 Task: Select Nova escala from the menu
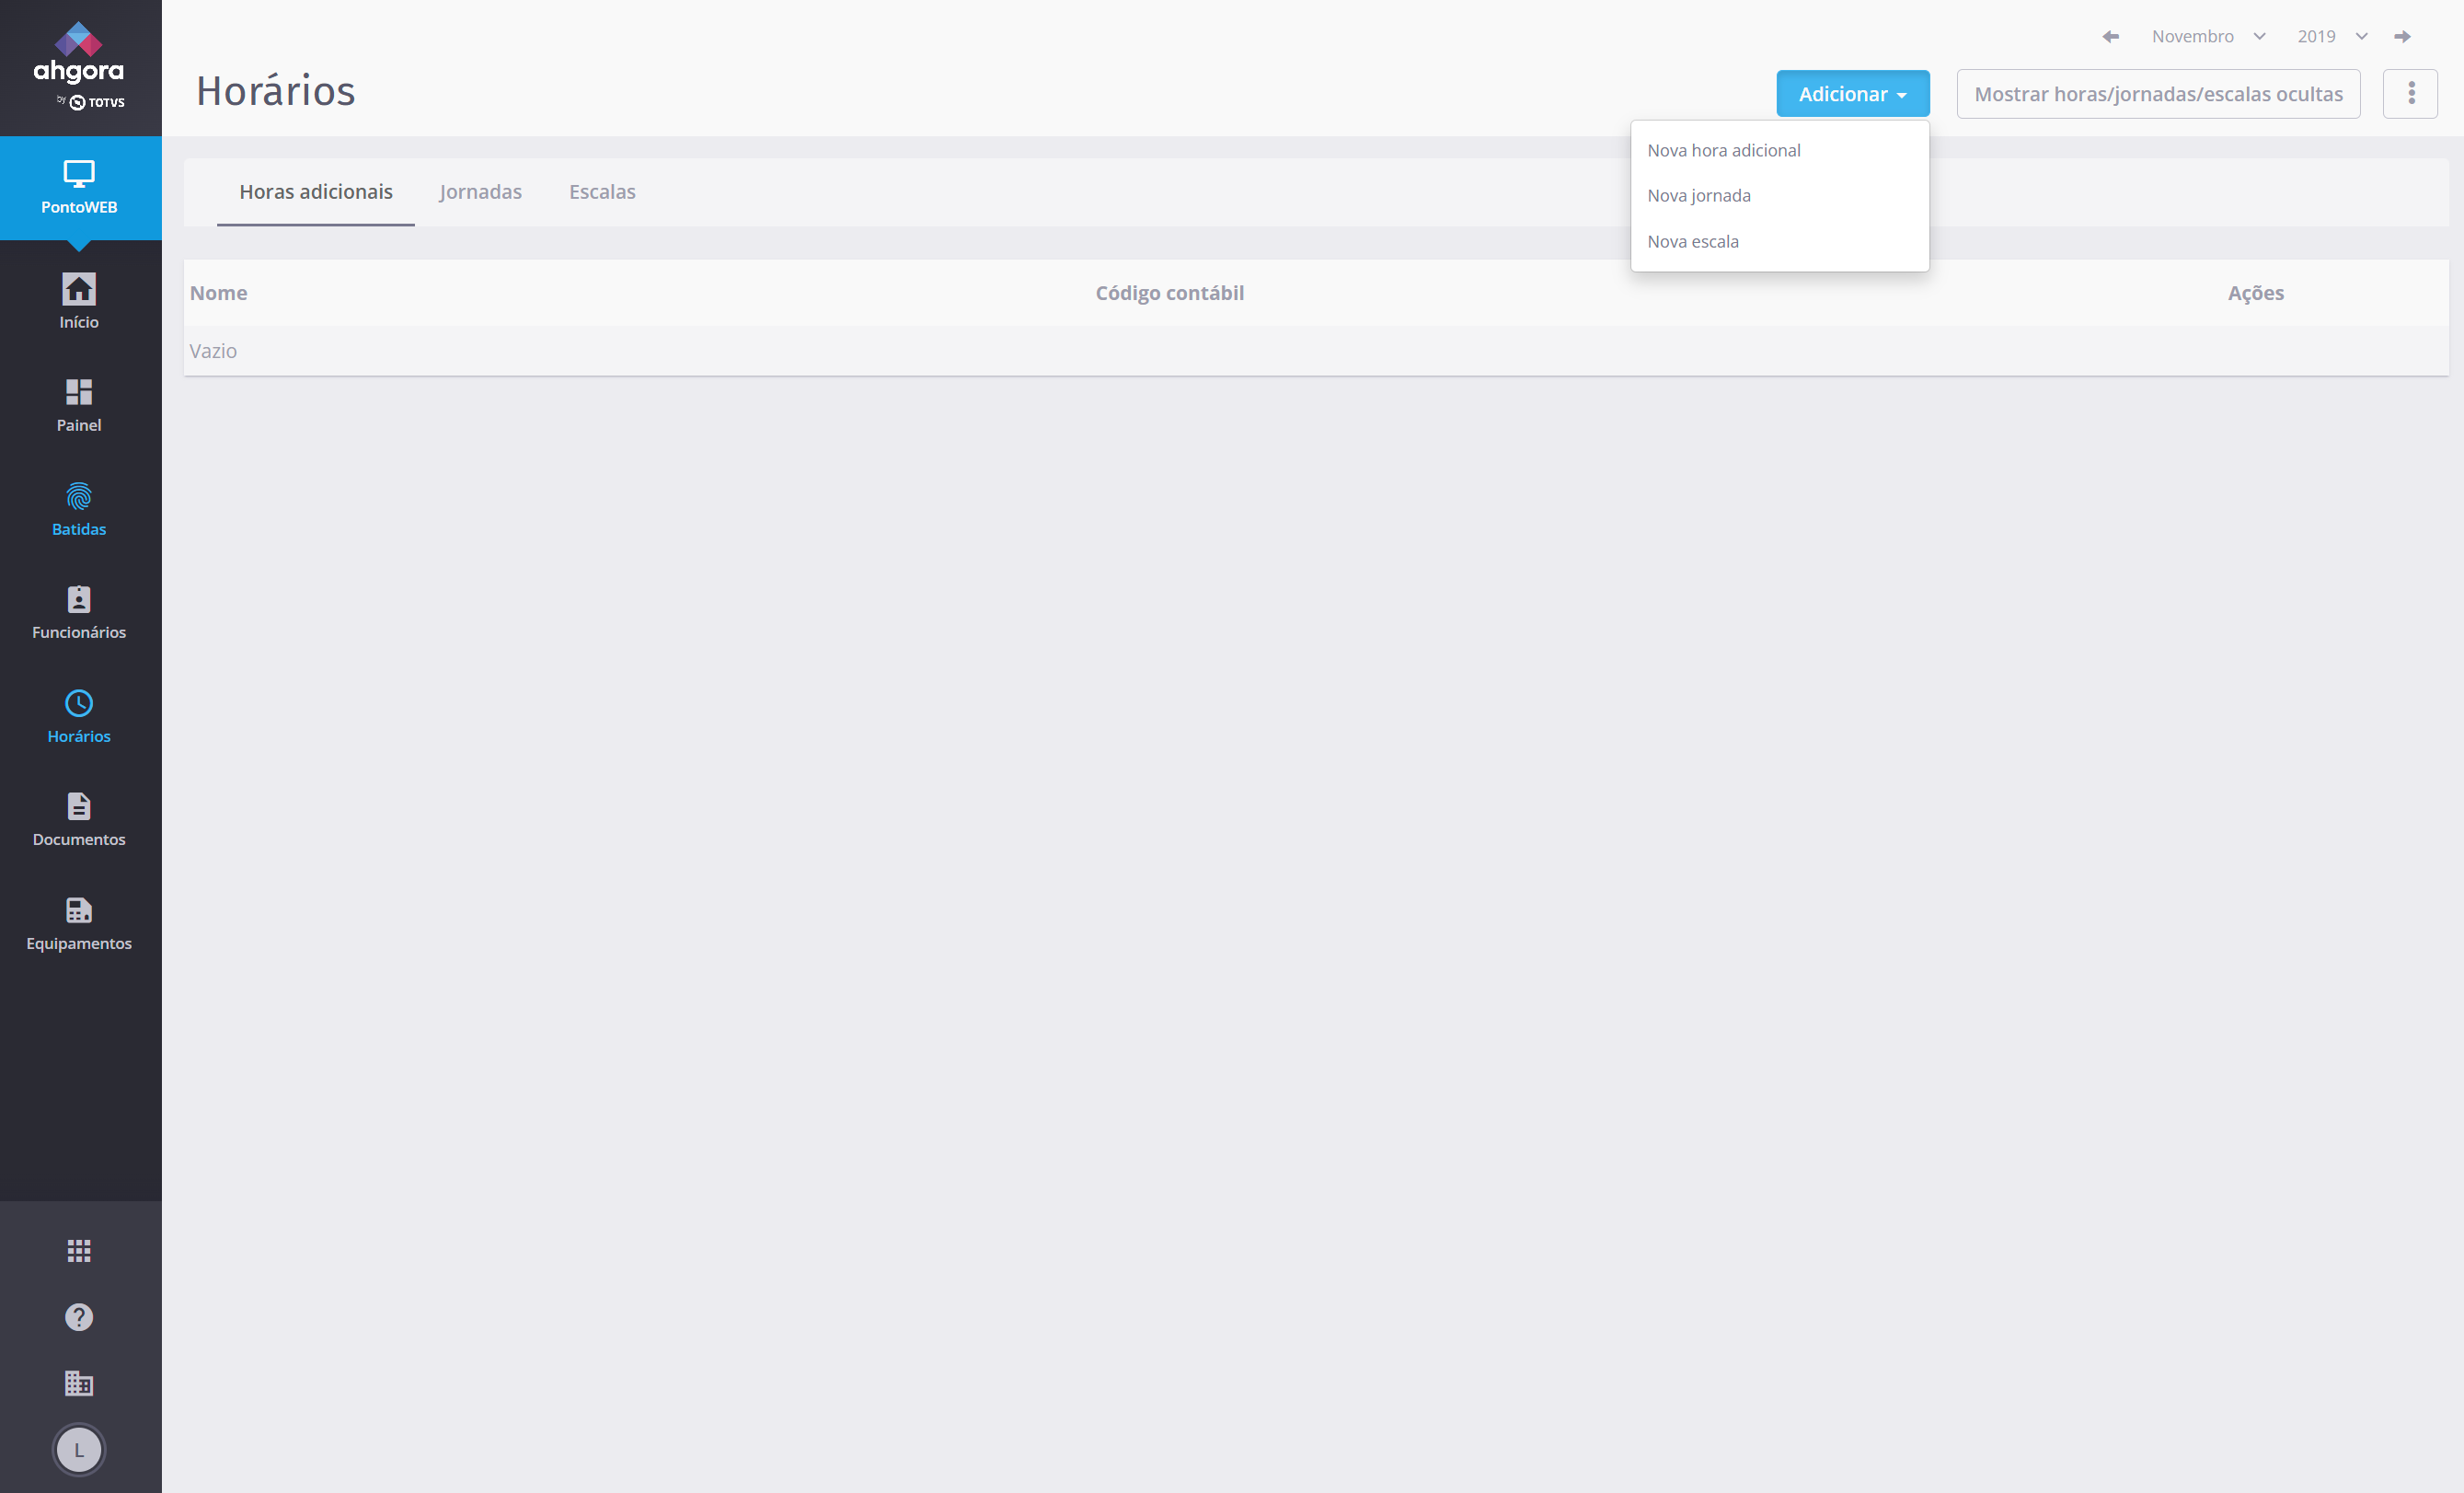(x=1692, y=242)
